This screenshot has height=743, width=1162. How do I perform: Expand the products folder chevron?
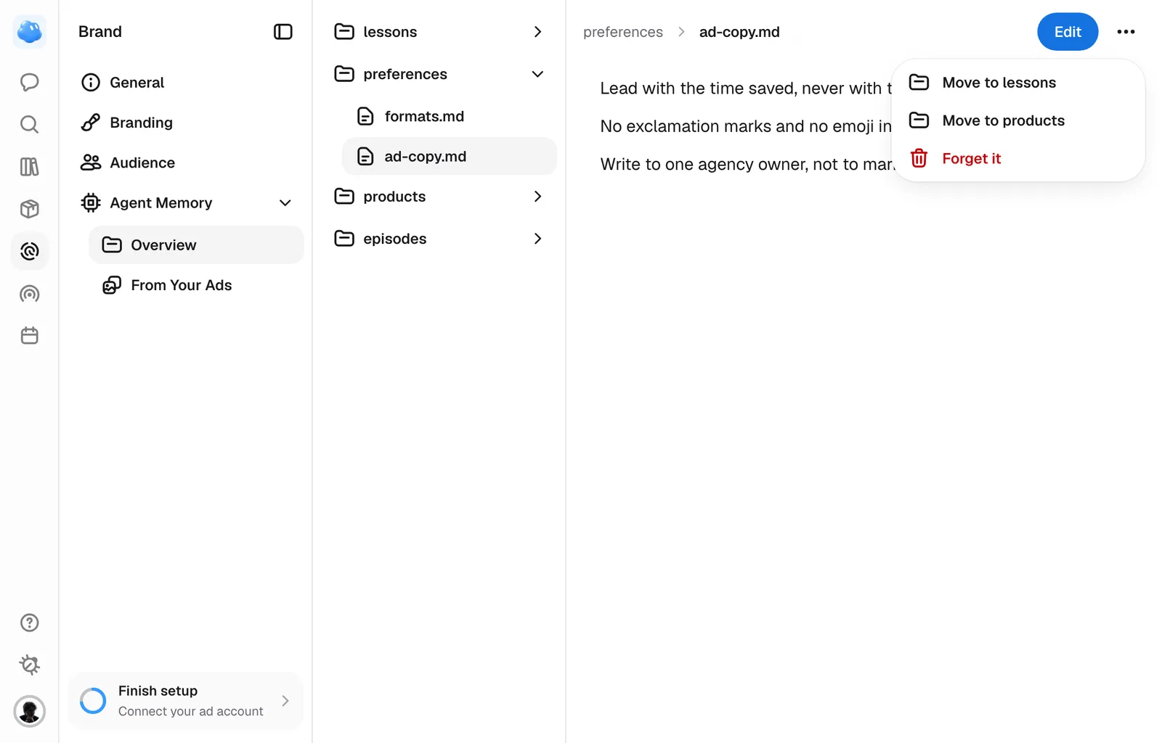pos(537,197)
